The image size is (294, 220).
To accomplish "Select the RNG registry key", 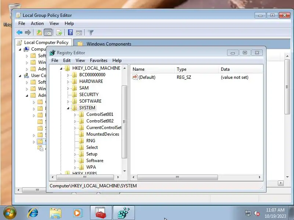I will coord(91,141).
